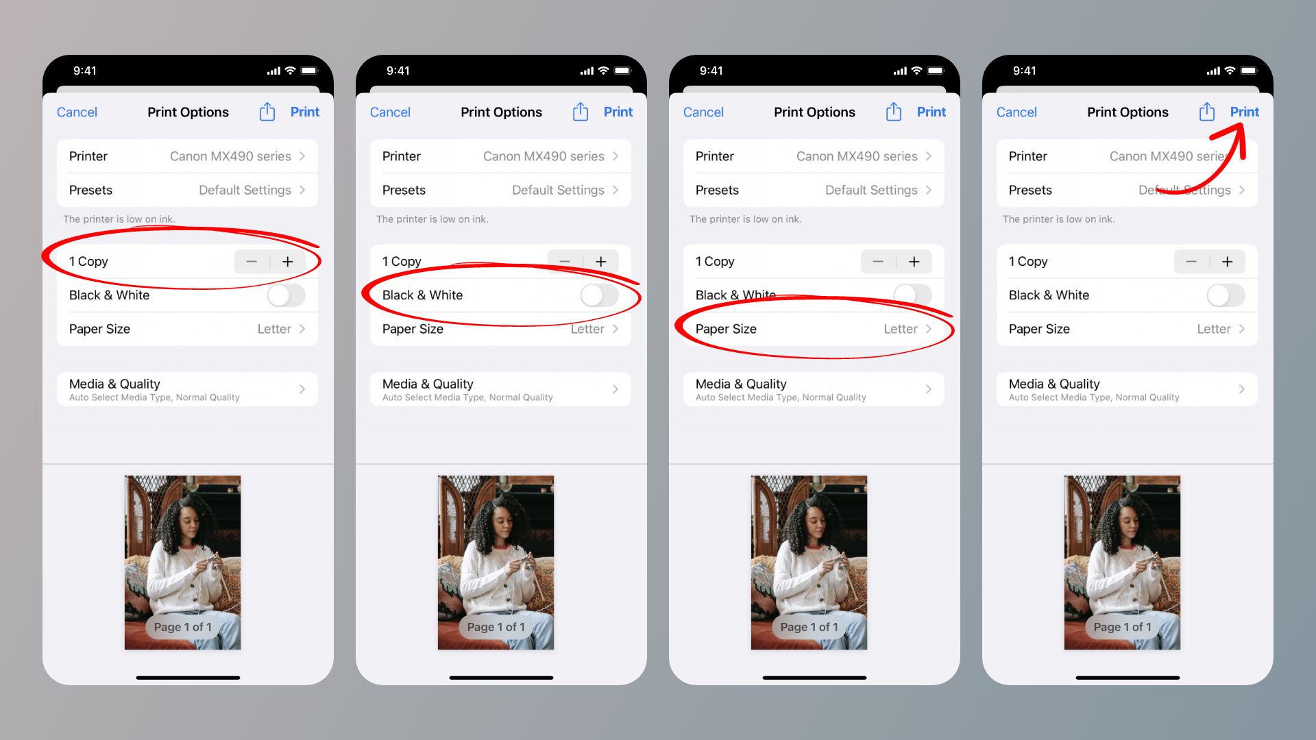Select 1 Copy stepper minus in first screen
This screenshot has width=1316, height=740.
(252, 261)
